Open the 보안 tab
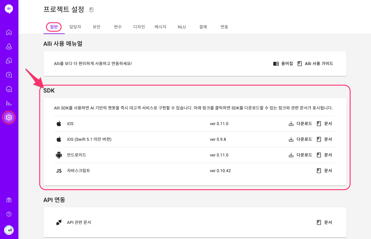371x239 pixels. click(96, 27)
